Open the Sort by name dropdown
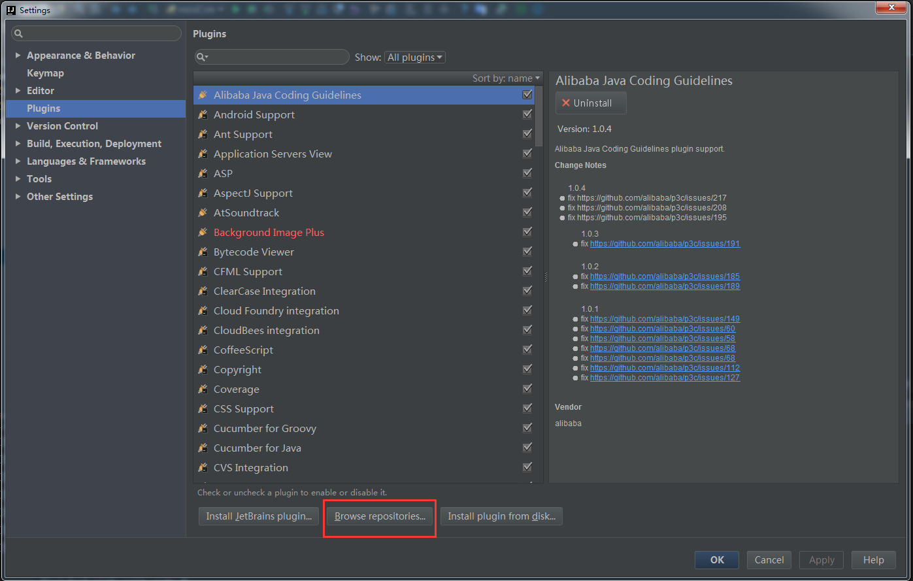 coord(506,78)
